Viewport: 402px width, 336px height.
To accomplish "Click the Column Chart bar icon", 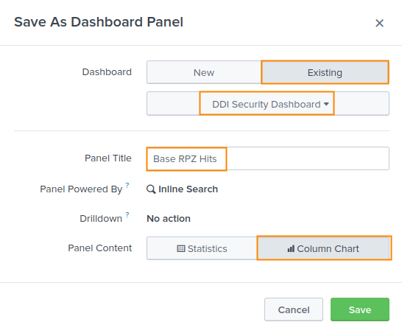I will [291, 248].
